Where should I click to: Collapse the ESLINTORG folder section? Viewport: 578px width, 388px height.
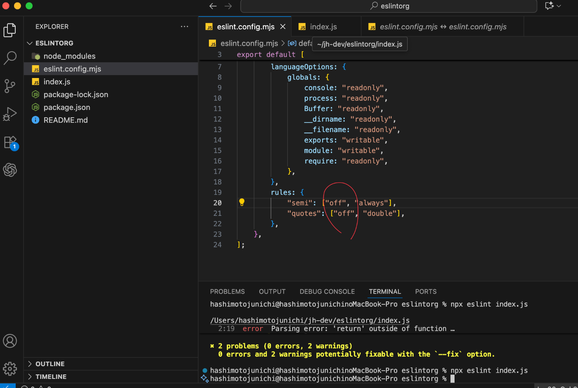(x=30, y=43)
